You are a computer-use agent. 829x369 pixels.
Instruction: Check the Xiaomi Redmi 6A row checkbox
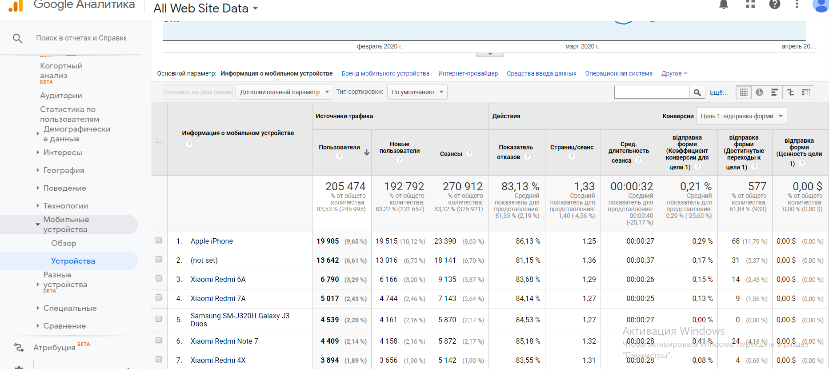coord(159,279)
